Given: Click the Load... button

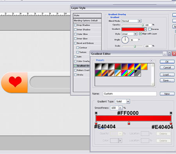Looking at the screenshot, I should click(x=167, y=75).
